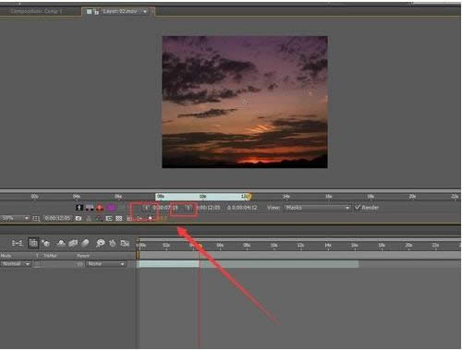Click the parent pick whip icon
The height and width of the screenshot is (350, 462).
click(x=80, y=264)
